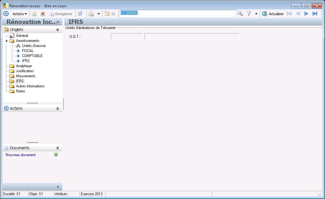Click the refresh arrows icon
Image resolution: width=325 pixels, height=199 pixels.
coord(80,14)
